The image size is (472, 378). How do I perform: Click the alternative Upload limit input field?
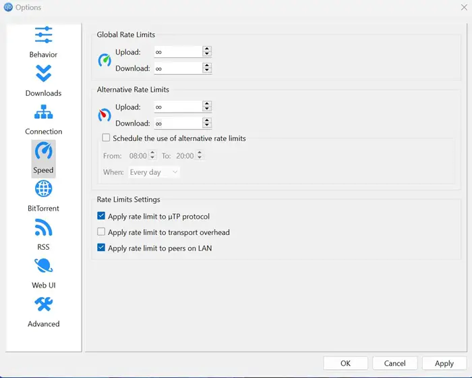pyautogui.click(x=178, y=107)
